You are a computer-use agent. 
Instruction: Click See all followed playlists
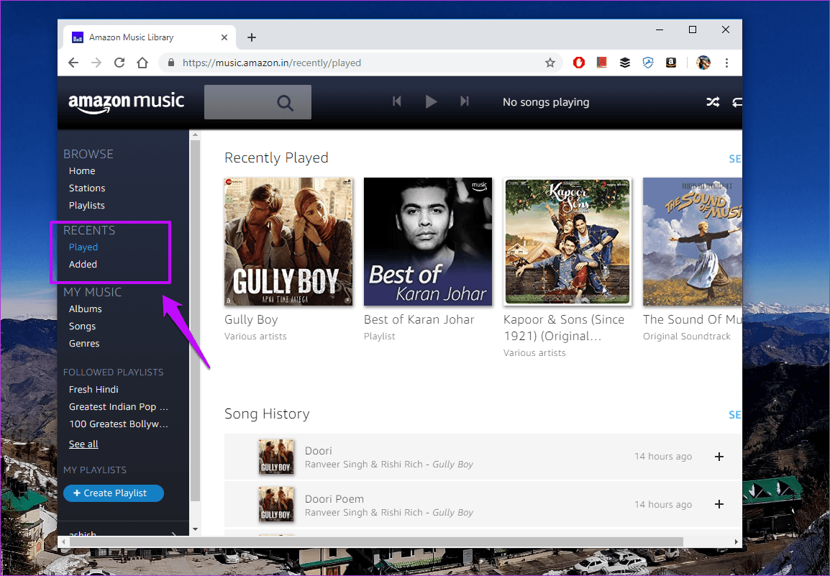pyautogui.click(x=83, y=444)
